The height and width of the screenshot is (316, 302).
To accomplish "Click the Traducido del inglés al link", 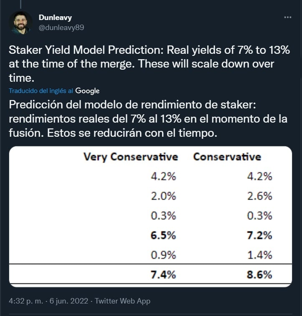I will coord(41,91).
